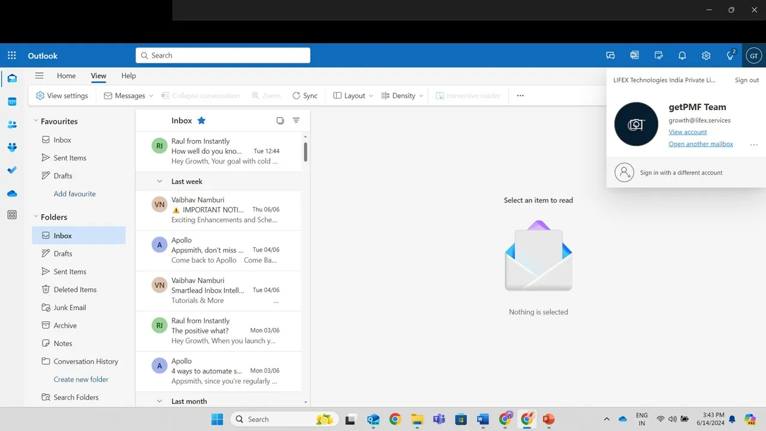Screen dimensions: 766x431
Task: Open Inbox under Favourites
Action: tap(79, 139)
